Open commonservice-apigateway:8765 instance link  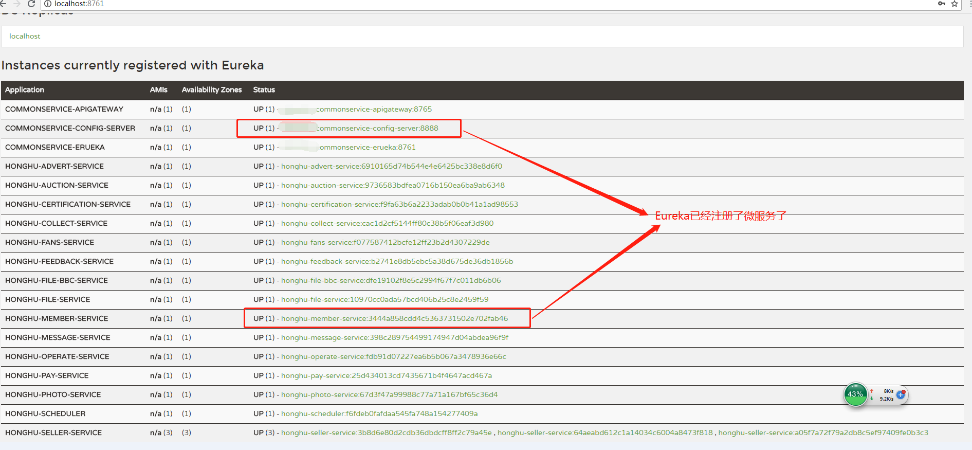pyautogui.click(x=374, y=109)
